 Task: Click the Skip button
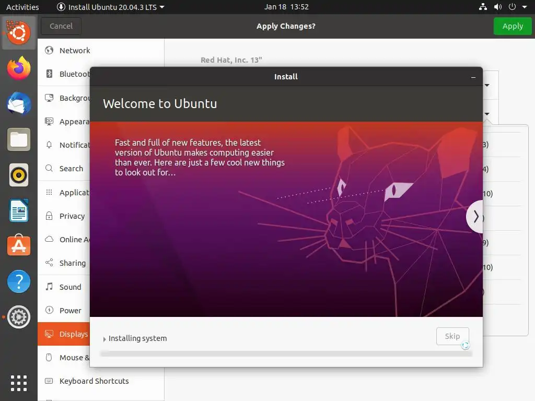[452, 336]
